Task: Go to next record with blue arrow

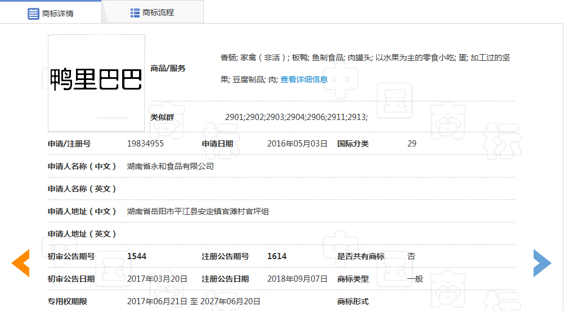Action: point(543,263)
